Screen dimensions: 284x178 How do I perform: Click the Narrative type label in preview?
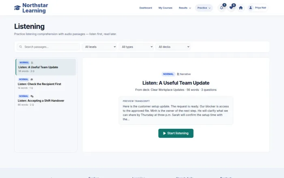[184, 74]
